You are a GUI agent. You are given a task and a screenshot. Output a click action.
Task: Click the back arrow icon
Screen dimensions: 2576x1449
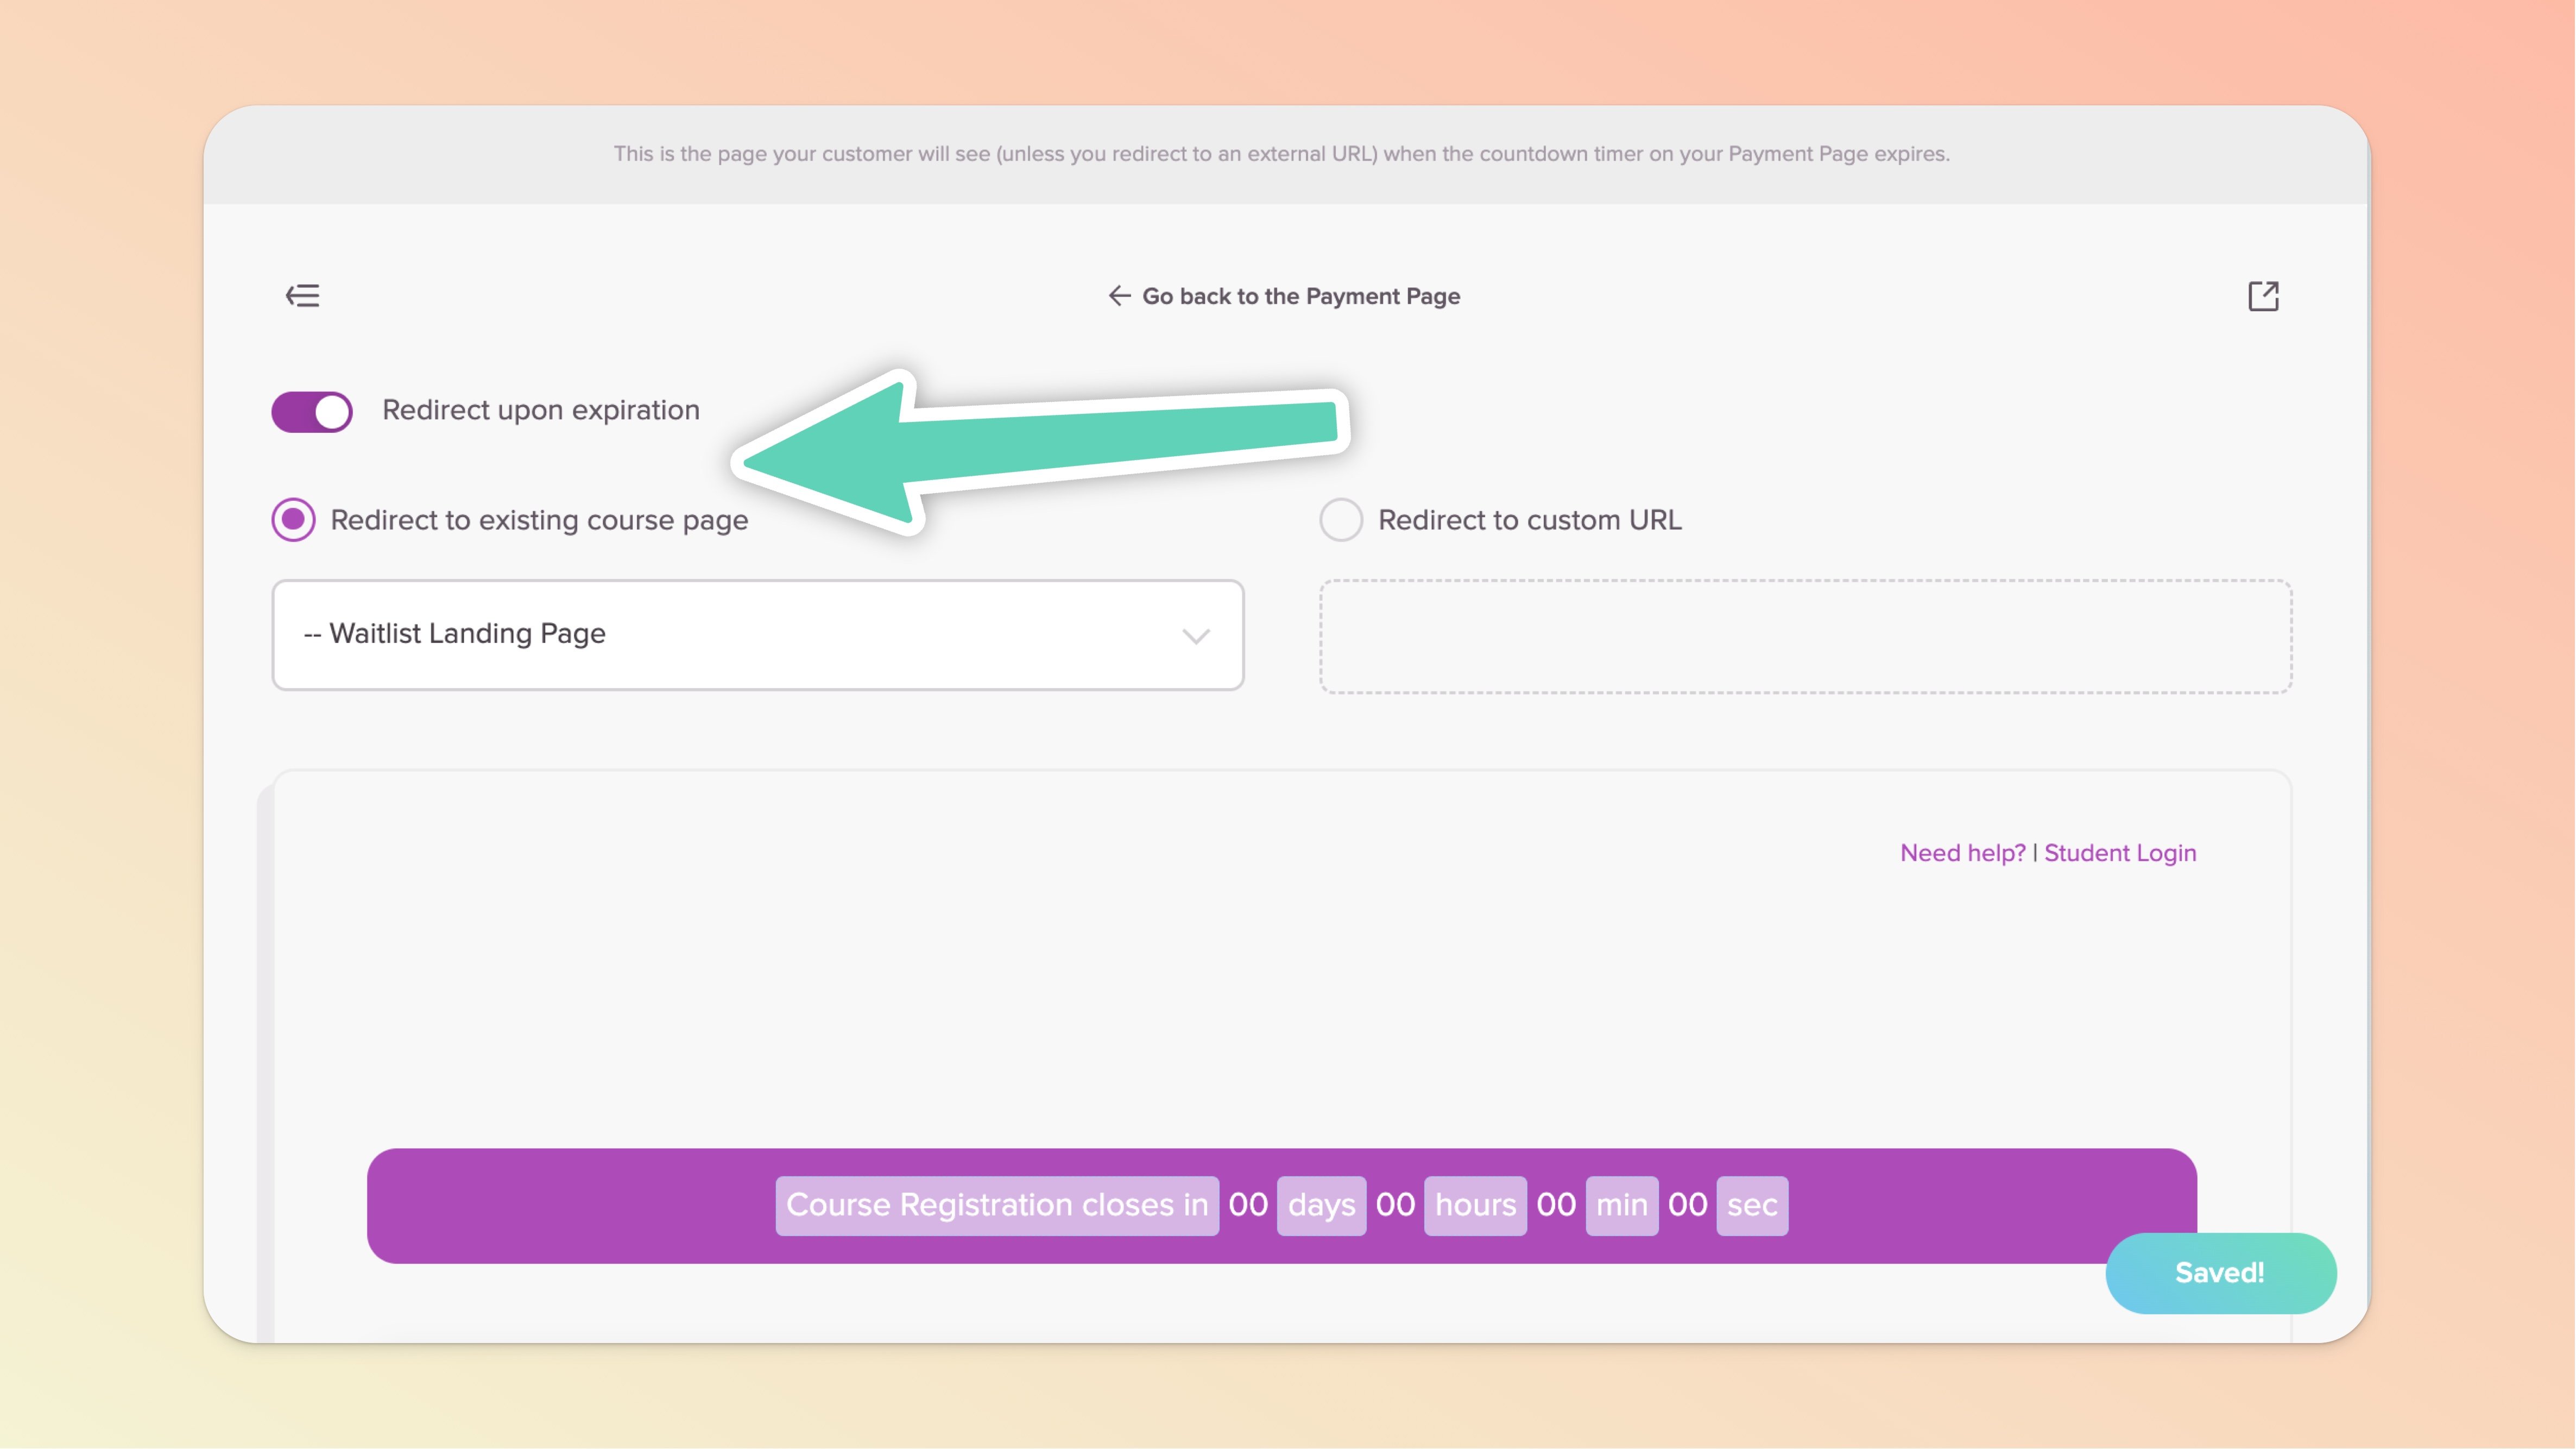pyautogui.click(x=1119, y=296)
